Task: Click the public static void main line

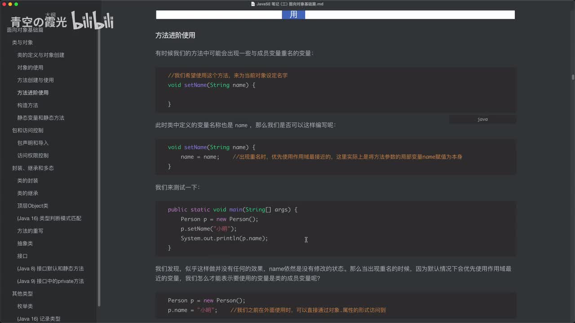Action: point(233,210)
